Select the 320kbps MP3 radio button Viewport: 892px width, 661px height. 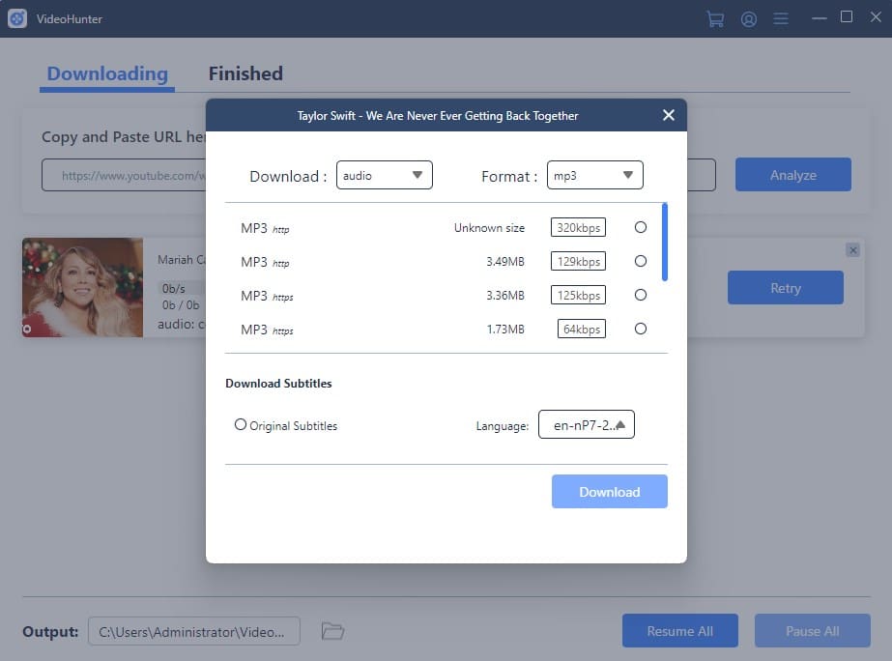point(641,227)
